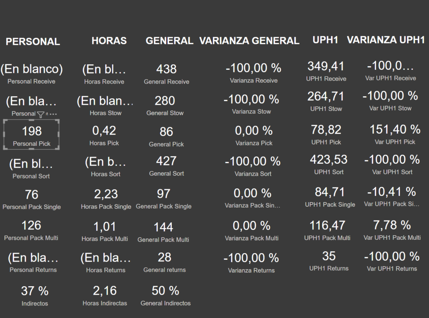Image resolution: width=429 pixels, height=318 pixels.
Task: Click the Personal Pack Multi 126 card
Action: 31,230
